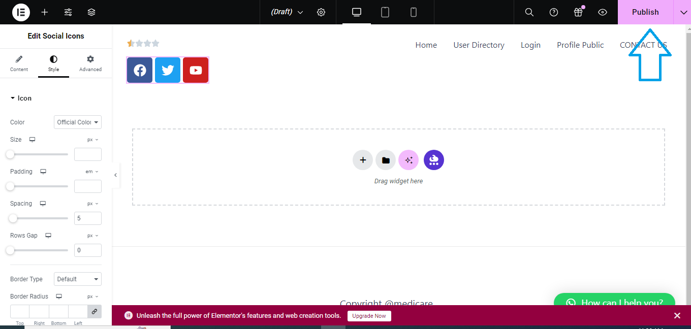691x329 pixels.
Task: Click the Elementor logo icon
Action: tap(21, 12)
